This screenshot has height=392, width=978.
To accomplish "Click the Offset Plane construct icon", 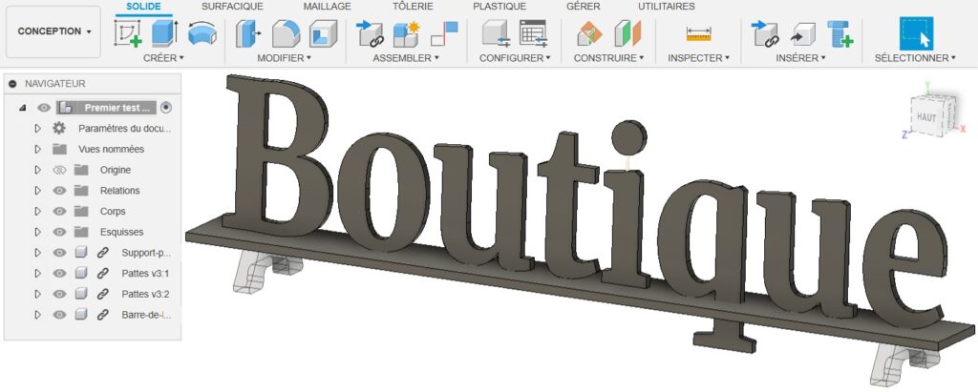I will (589, 34).
